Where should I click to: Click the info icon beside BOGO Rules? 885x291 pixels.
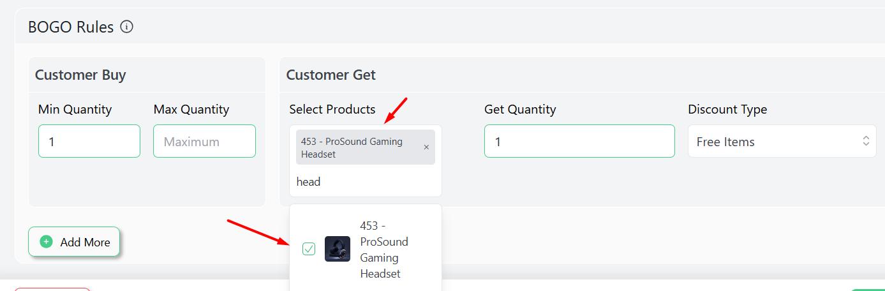coord(127,27)
